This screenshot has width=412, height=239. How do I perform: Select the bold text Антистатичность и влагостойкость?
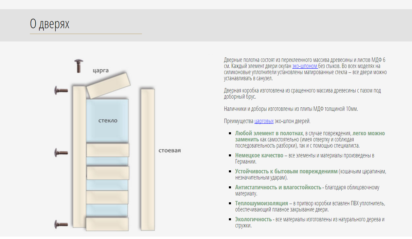click(278, 187)
